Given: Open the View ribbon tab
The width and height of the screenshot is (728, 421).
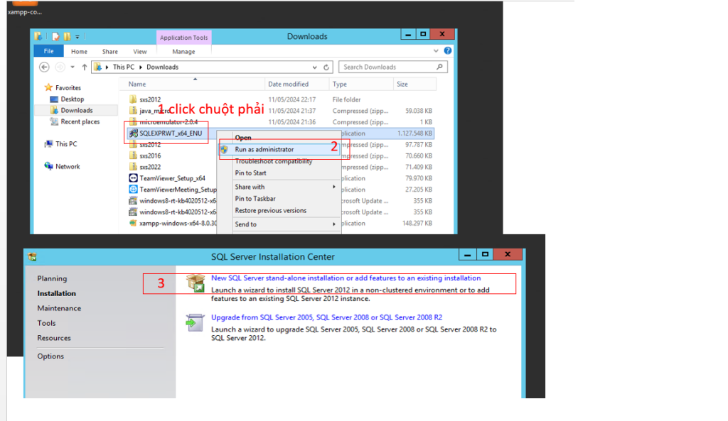Looking at the screenshot, I should coord(140,51).
